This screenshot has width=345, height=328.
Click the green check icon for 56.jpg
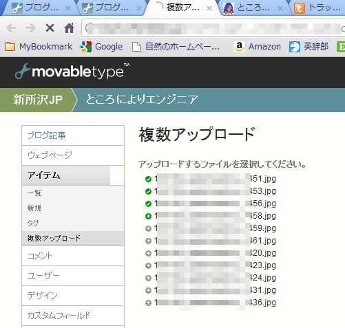(148, 204)
